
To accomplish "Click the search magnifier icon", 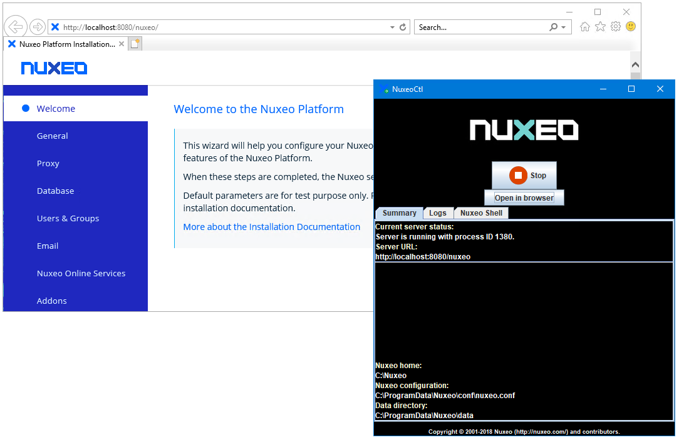I will click(553, 27).
